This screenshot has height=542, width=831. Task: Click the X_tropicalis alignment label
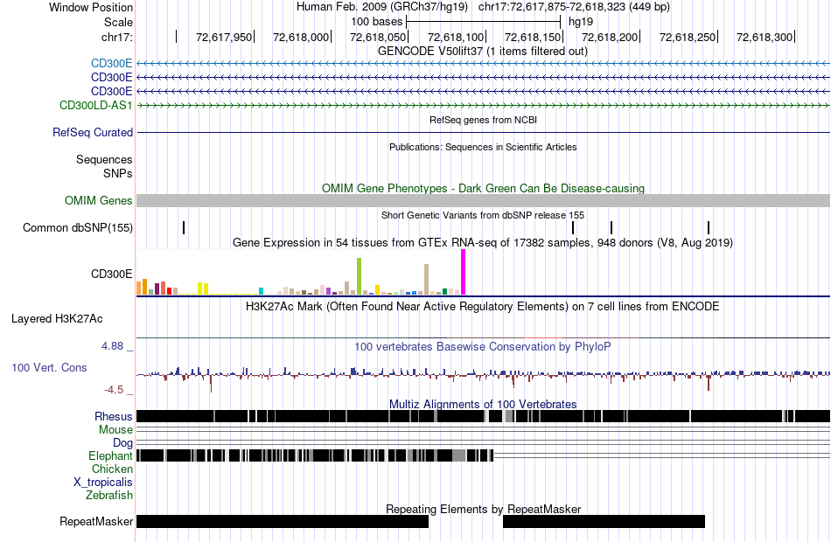pos(103,483)
